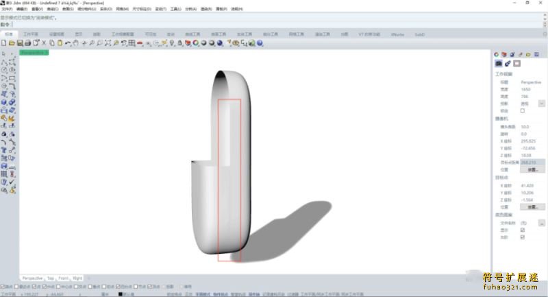Toggle the 锁定 checkbox in viewport properties
548x297 pixels.
point(523,110)
